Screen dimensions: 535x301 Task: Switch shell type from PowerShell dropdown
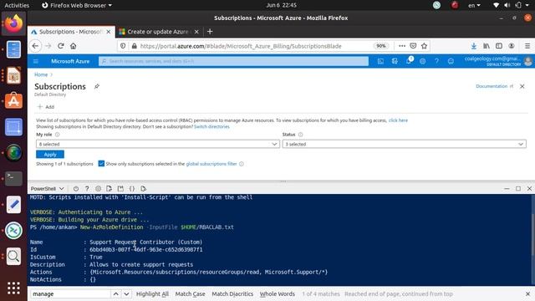pyautogui.click(x=47, y=189)
